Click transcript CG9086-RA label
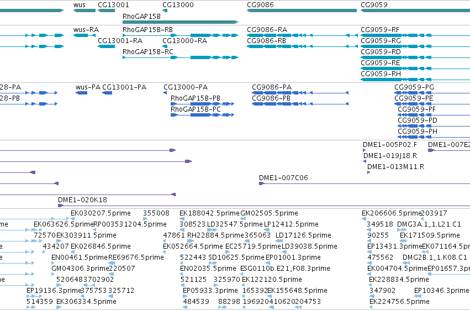470x310 pixels. tap(267, 30)
